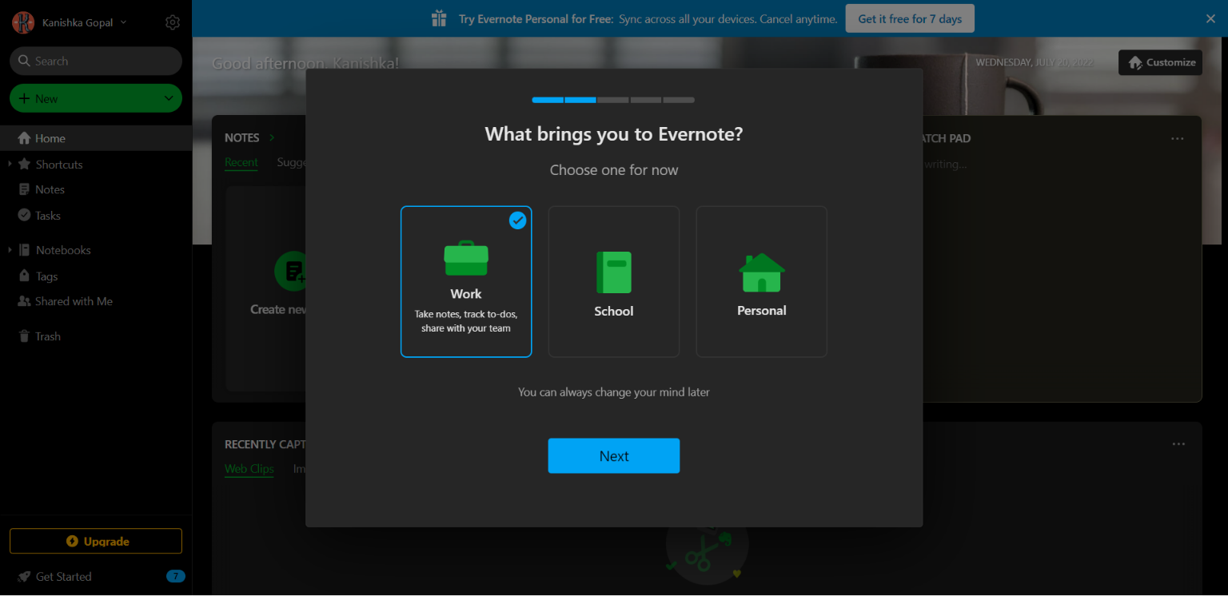Click the Next button in dialog
Screen dimensions: 1228x596
tap(614, 455)
